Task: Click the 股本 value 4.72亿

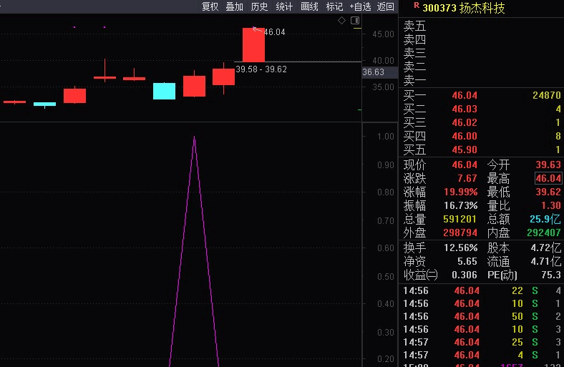Action: tap(545, 248)
